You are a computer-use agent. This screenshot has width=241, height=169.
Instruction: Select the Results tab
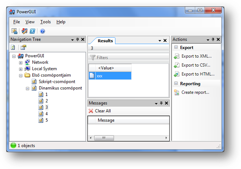[x=105, y=41]
